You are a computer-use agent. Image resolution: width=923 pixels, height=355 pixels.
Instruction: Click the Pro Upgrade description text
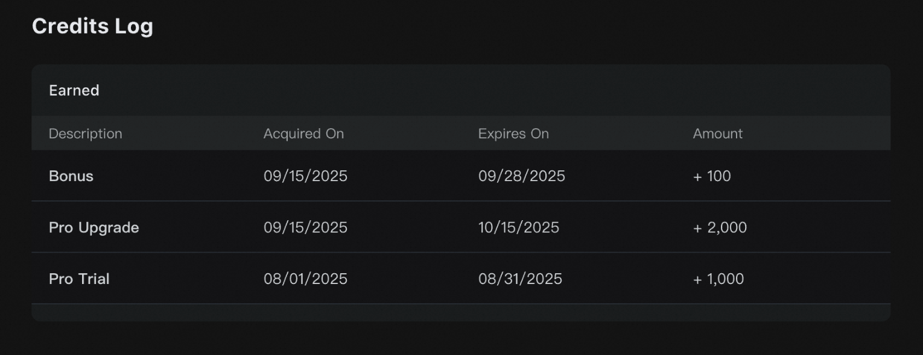tap(94, 227)
